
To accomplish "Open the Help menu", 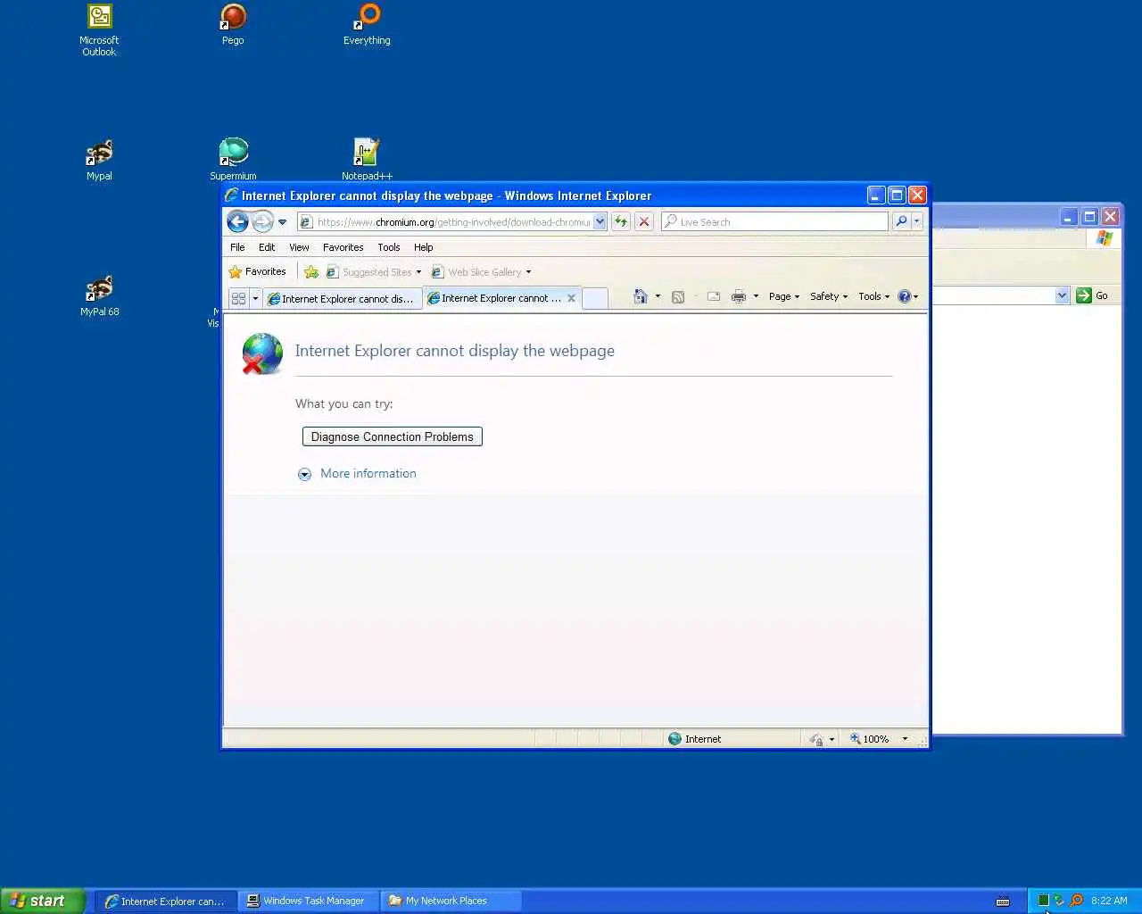I will pos(424,247).
